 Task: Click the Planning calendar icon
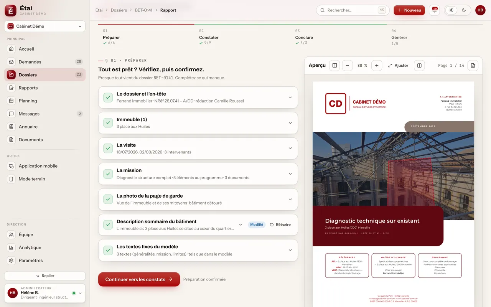click(12, 101)
